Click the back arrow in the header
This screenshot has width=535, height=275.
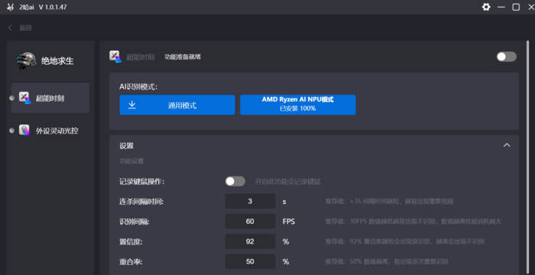click(10, 27)
